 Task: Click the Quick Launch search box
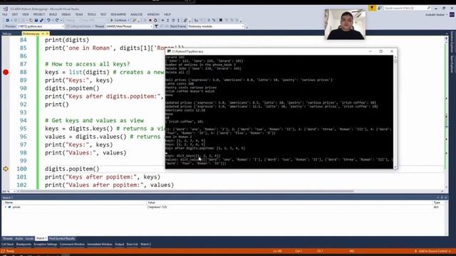[x=407, y=8]
